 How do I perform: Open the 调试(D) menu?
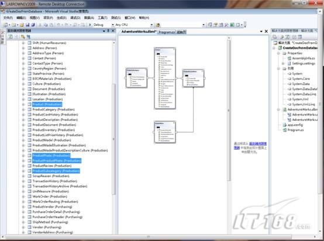[75, 18]
